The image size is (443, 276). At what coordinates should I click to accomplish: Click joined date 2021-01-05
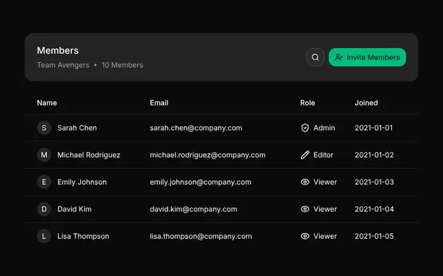tap(374, 236)
